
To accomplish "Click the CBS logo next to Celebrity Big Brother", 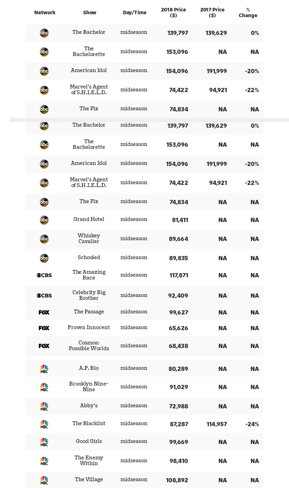I will [44, 296].
